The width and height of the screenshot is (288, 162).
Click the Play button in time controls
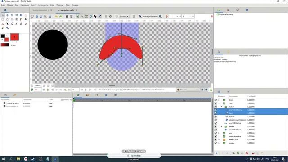pyautogui.click(x=57, y=90)
